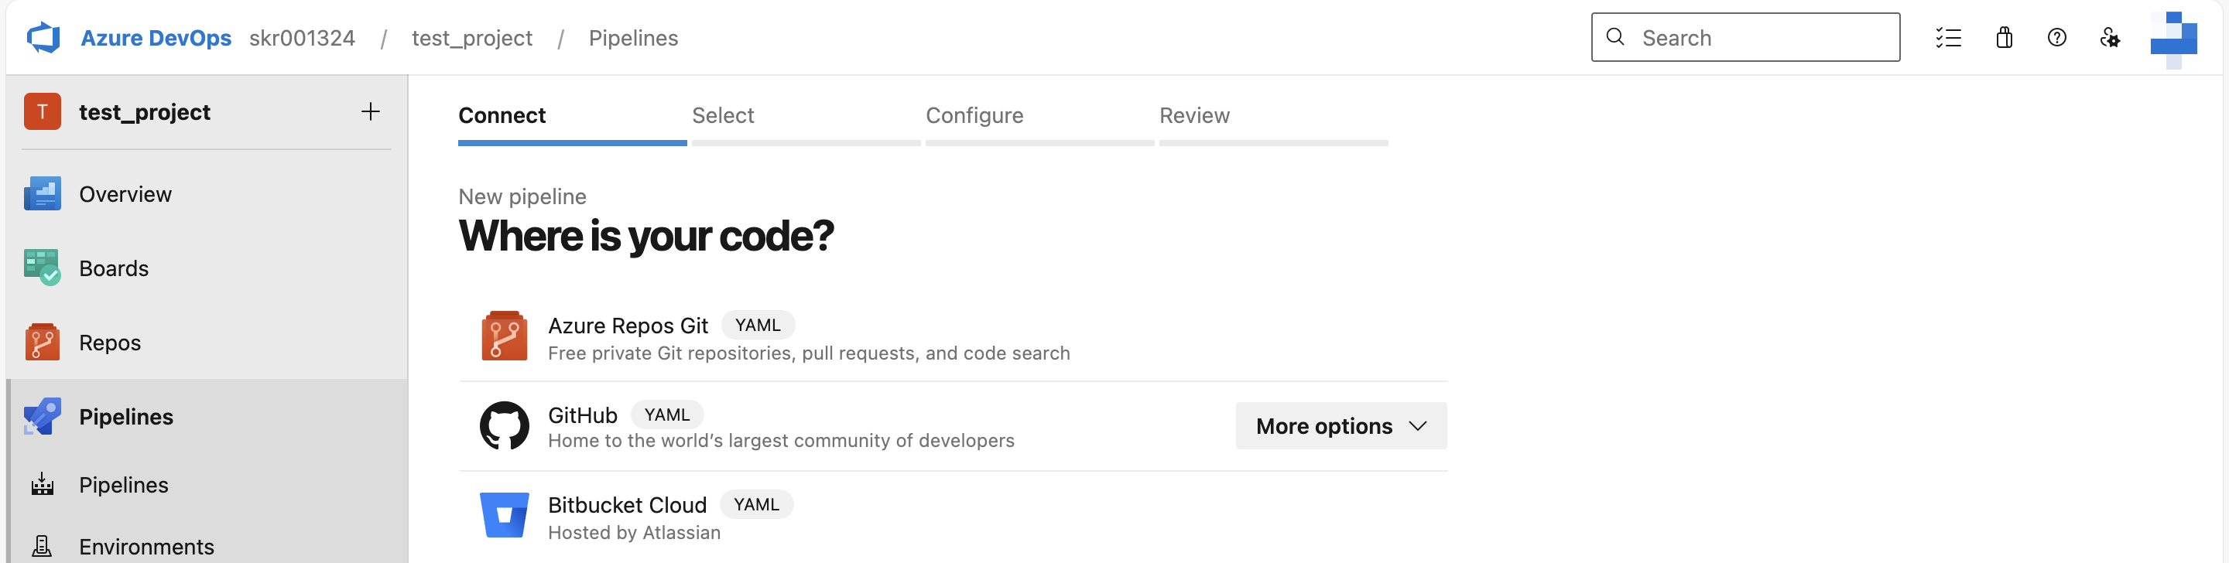Open the Marketplace shopping bag icon
The height and width of the screenshot is (563, 2229).
click(2004, 38)
